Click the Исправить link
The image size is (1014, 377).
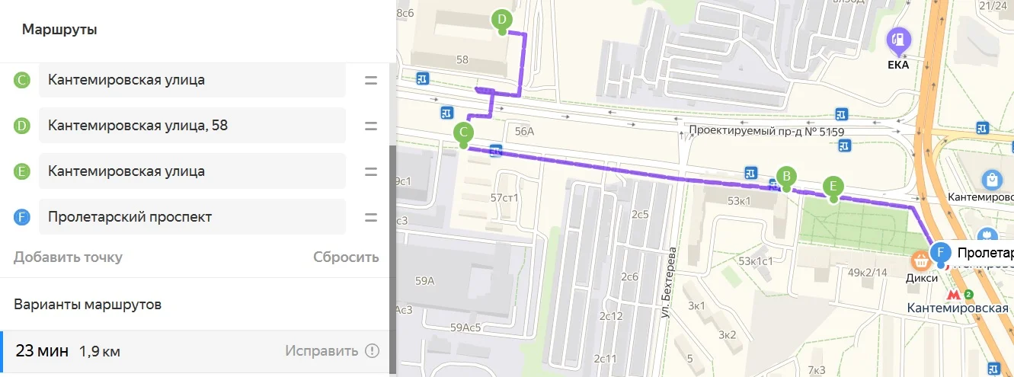pyautogui.click(x=321, y=351)
